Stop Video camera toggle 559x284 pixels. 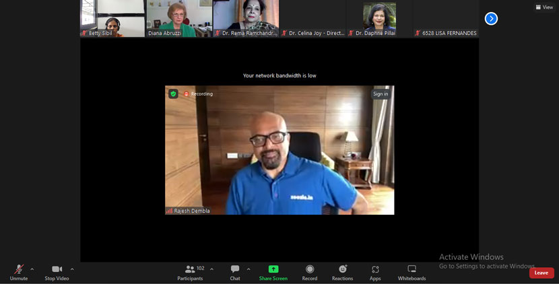pyautogui.click(x=57, y=272)
